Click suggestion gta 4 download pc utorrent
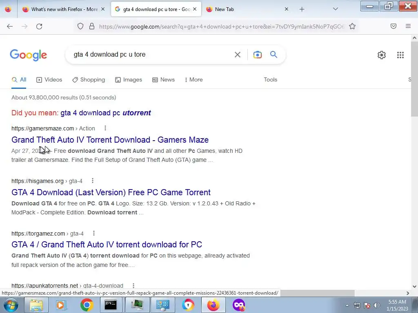Image resolution: width=418 pixels, height=313 pixels. point(106,113)
